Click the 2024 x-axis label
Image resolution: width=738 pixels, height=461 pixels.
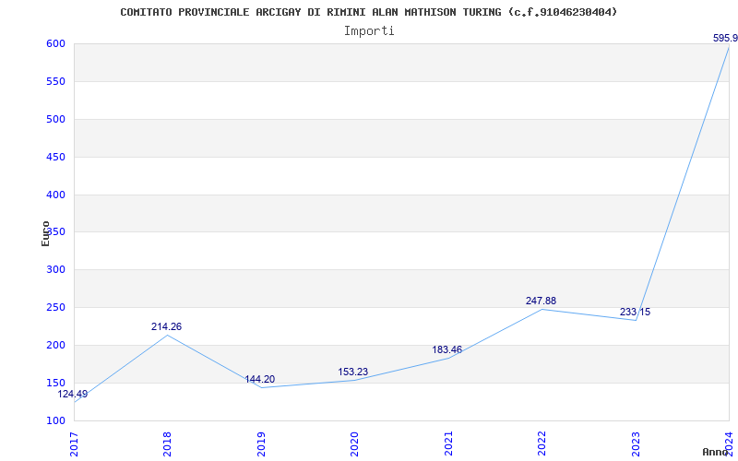coord(730,444)
